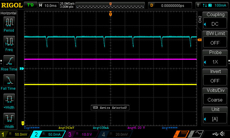Select the +Width measurement icon
230x138 pixels.
pyautogui.click(x=9, y=100)
